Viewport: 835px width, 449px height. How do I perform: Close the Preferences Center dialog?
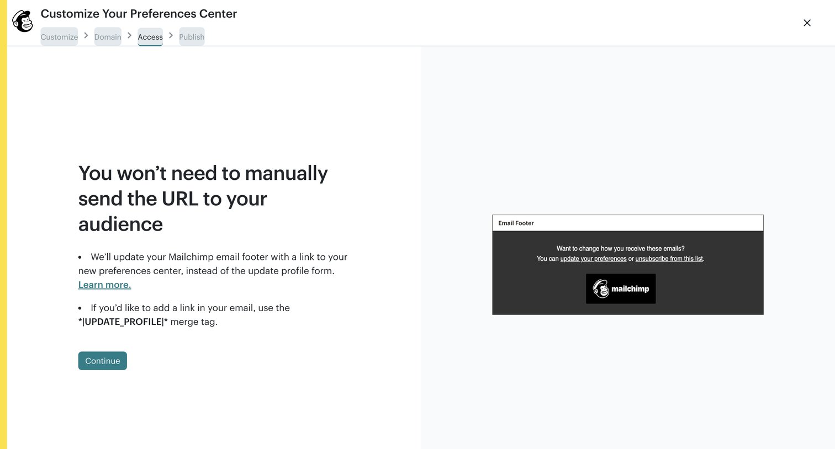pos(807,23)
